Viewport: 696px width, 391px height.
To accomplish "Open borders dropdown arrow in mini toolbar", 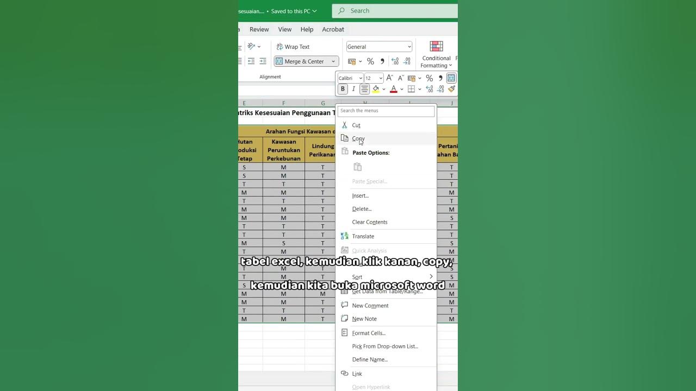I will [419, 89].
